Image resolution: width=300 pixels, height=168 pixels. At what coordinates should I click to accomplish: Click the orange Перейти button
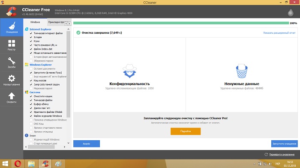(x=186, y=131)
